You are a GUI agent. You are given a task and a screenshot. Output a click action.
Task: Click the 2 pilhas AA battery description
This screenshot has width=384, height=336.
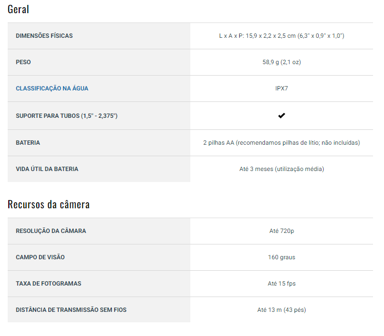pyautogui.click(x=281, y=143)
